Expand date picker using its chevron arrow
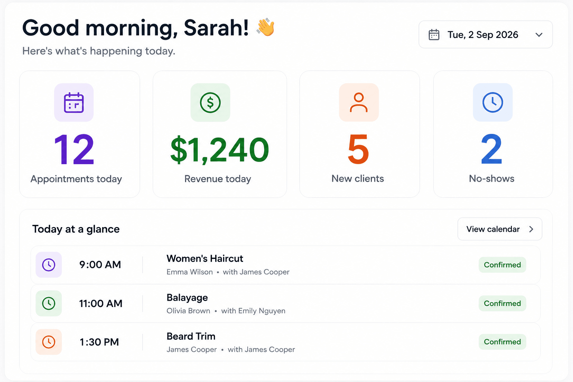 [539, 35]
